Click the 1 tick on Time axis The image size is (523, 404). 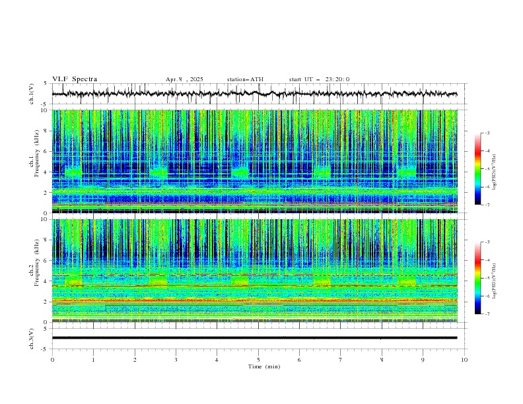(93, 360)
